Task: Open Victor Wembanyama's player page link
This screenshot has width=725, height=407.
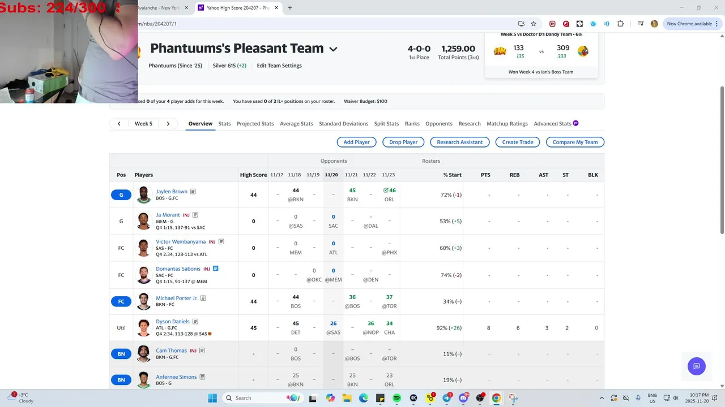Action: (181, 241)
